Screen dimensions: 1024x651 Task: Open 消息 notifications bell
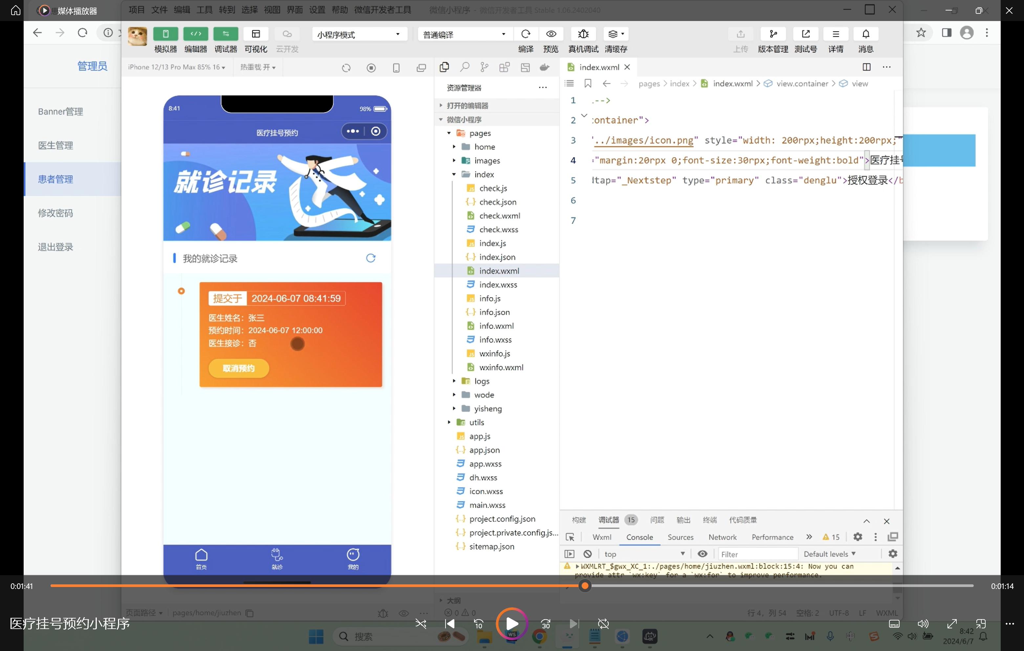point(866,34)
